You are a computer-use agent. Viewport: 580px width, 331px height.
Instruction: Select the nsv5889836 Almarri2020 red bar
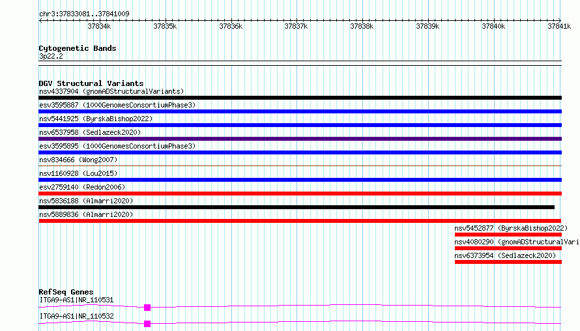point(300,221)
